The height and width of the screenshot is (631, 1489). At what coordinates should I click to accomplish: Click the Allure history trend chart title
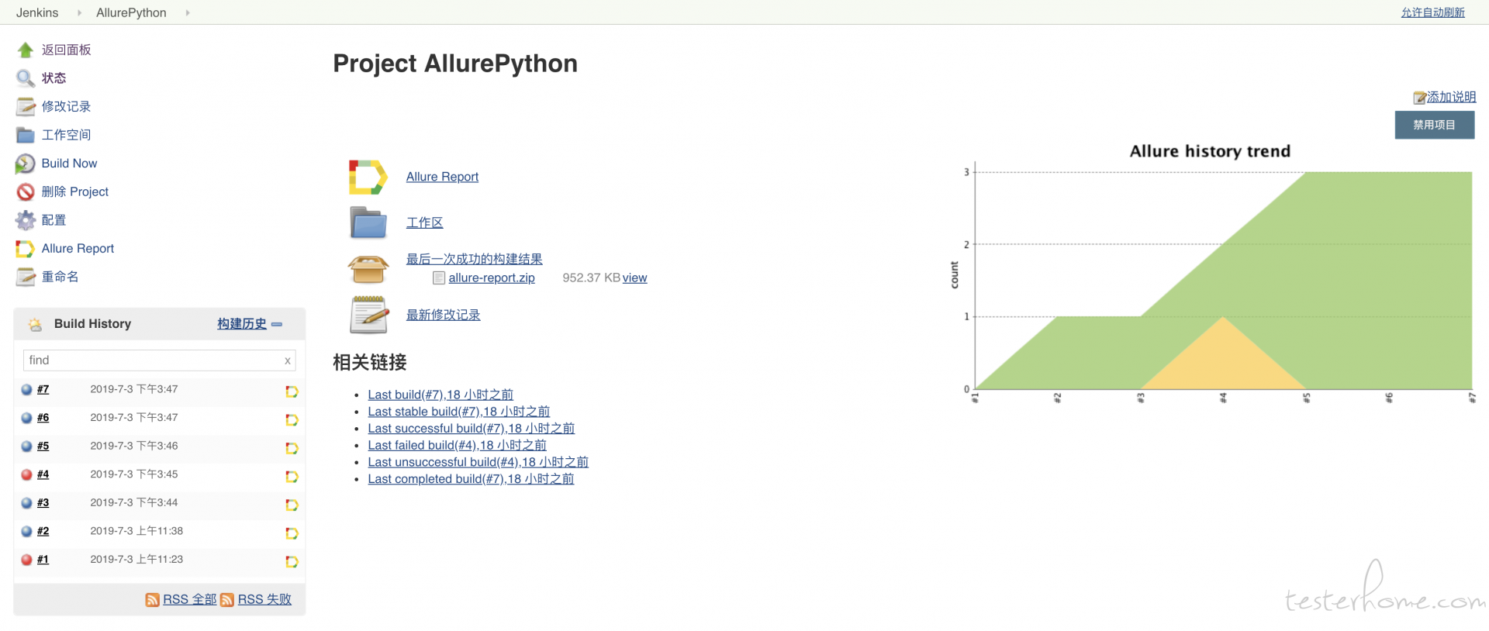point(1210,151)
